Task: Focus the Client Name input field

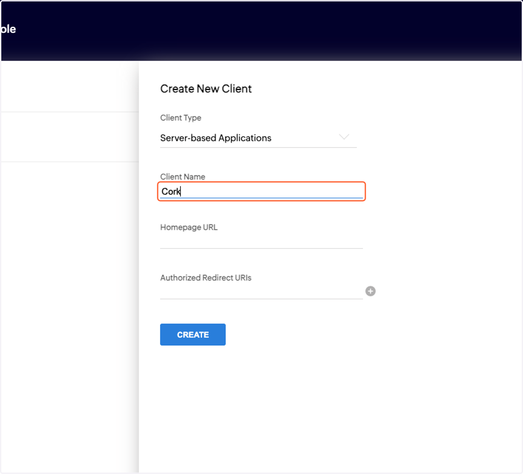Action: [261, 191]
